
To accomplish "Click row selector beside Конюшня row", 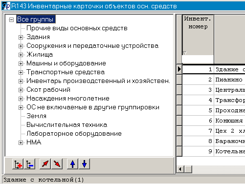I will [x=179, y=121].
